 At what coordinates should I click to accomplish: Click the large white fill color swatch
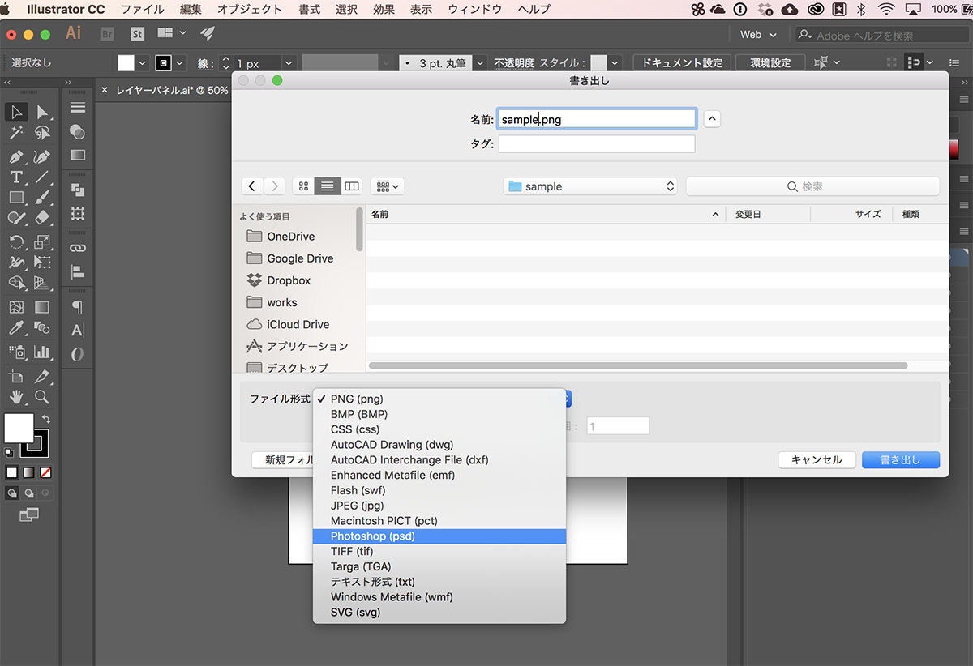point(19,428)
